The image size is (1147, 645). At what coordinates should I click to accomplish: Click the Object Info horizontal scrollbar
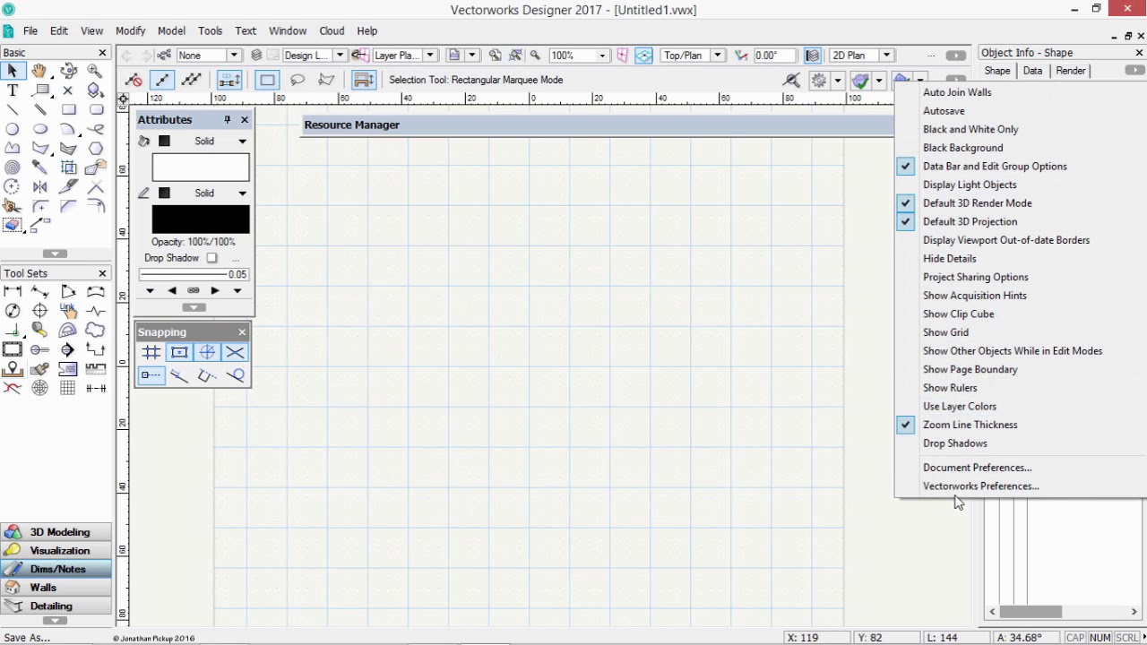click(1062, 612)
